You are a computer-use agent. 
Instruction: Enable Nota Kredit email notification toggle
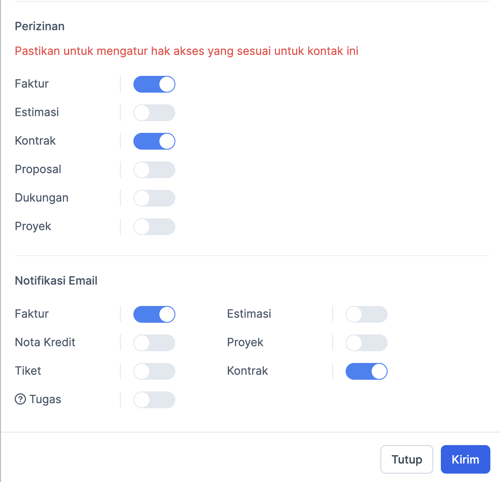tap(154, 343)
